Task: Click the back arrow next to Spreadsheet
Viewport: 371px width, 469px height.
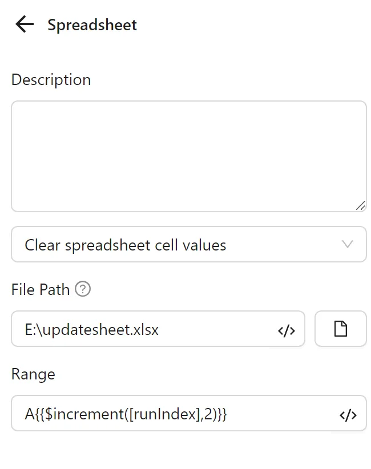Action: tap(23, 25)
